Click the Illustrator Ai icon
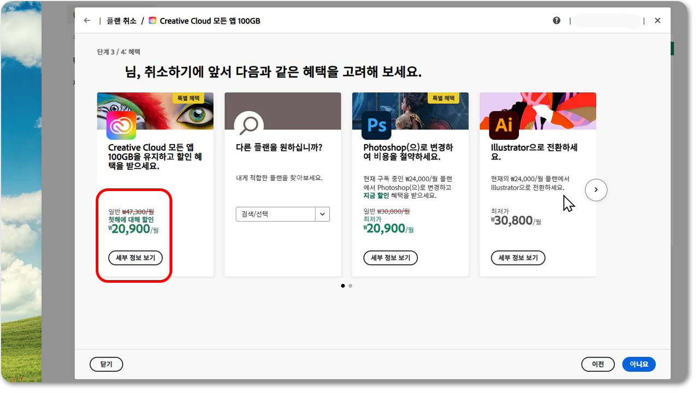 point(504,125)
